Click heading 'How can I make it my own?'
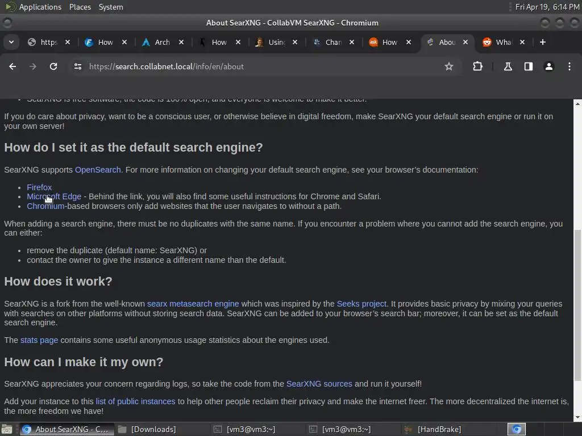The height and width of the screenshot is (436, 582). tap(84, 362)
